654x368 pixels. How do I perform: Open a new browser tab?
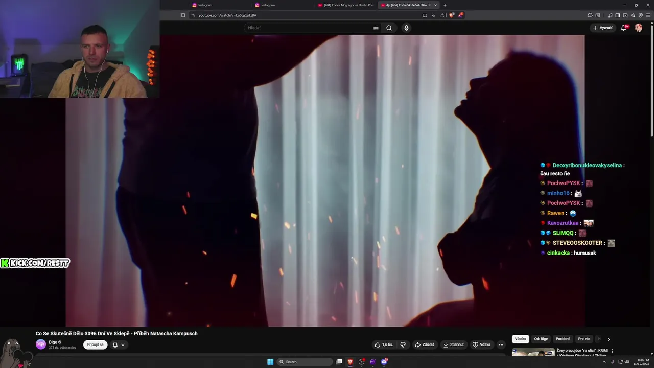[x=445, y=5]
